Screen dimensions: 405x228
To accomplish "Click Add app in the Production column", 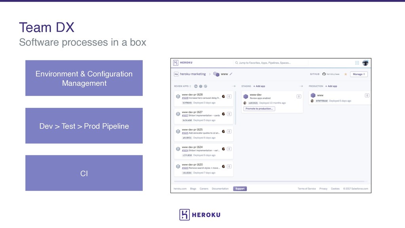I will click(x=331, y=86).
